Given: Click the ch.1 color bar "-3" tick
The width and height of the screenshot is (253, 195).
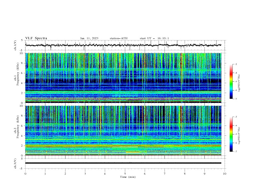Looking at the screenshot, I should (x=236, y=64).
